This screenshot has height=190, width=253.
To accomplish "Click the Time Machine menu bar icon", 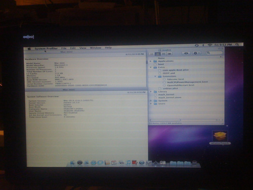I will tap(197, 45).
